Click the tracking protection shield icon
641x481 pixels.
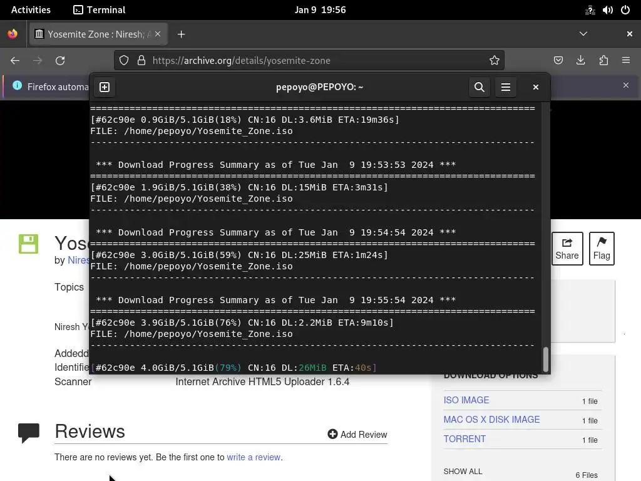tap(124, 61)
